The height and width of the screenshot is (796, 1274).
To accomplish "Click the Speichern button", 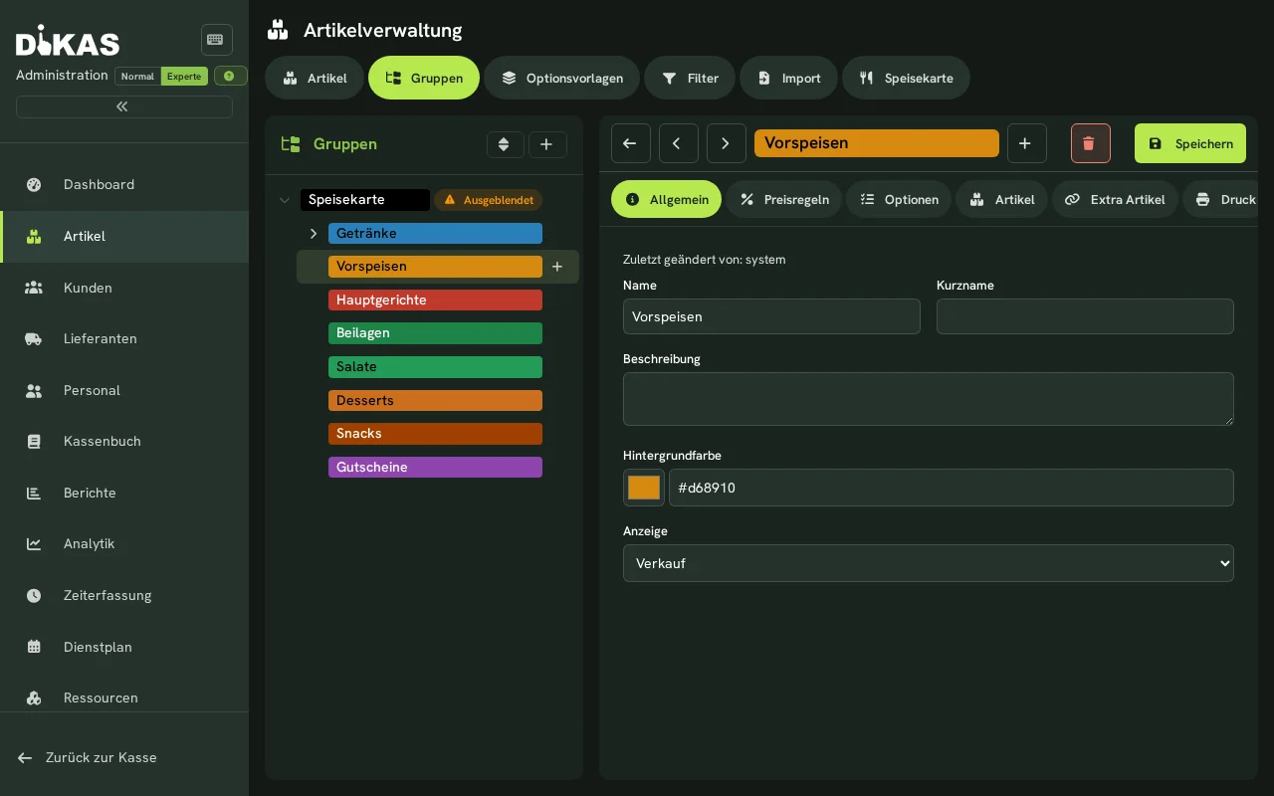I will pyautogui.click(x=1190, y=143).
